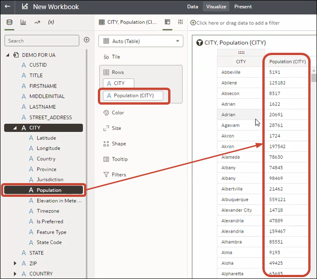Image resolution: width=317 pixels, height=279 pixels.
Task: Switch to the Visualize tab
Action: pos(216,7)
